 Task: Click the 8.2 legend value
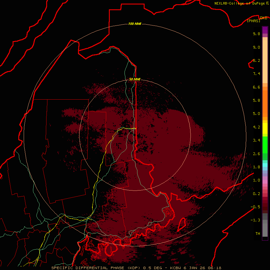[256, 60]
